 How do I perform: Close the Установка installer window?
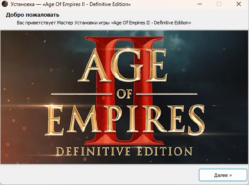coord(239,4)
